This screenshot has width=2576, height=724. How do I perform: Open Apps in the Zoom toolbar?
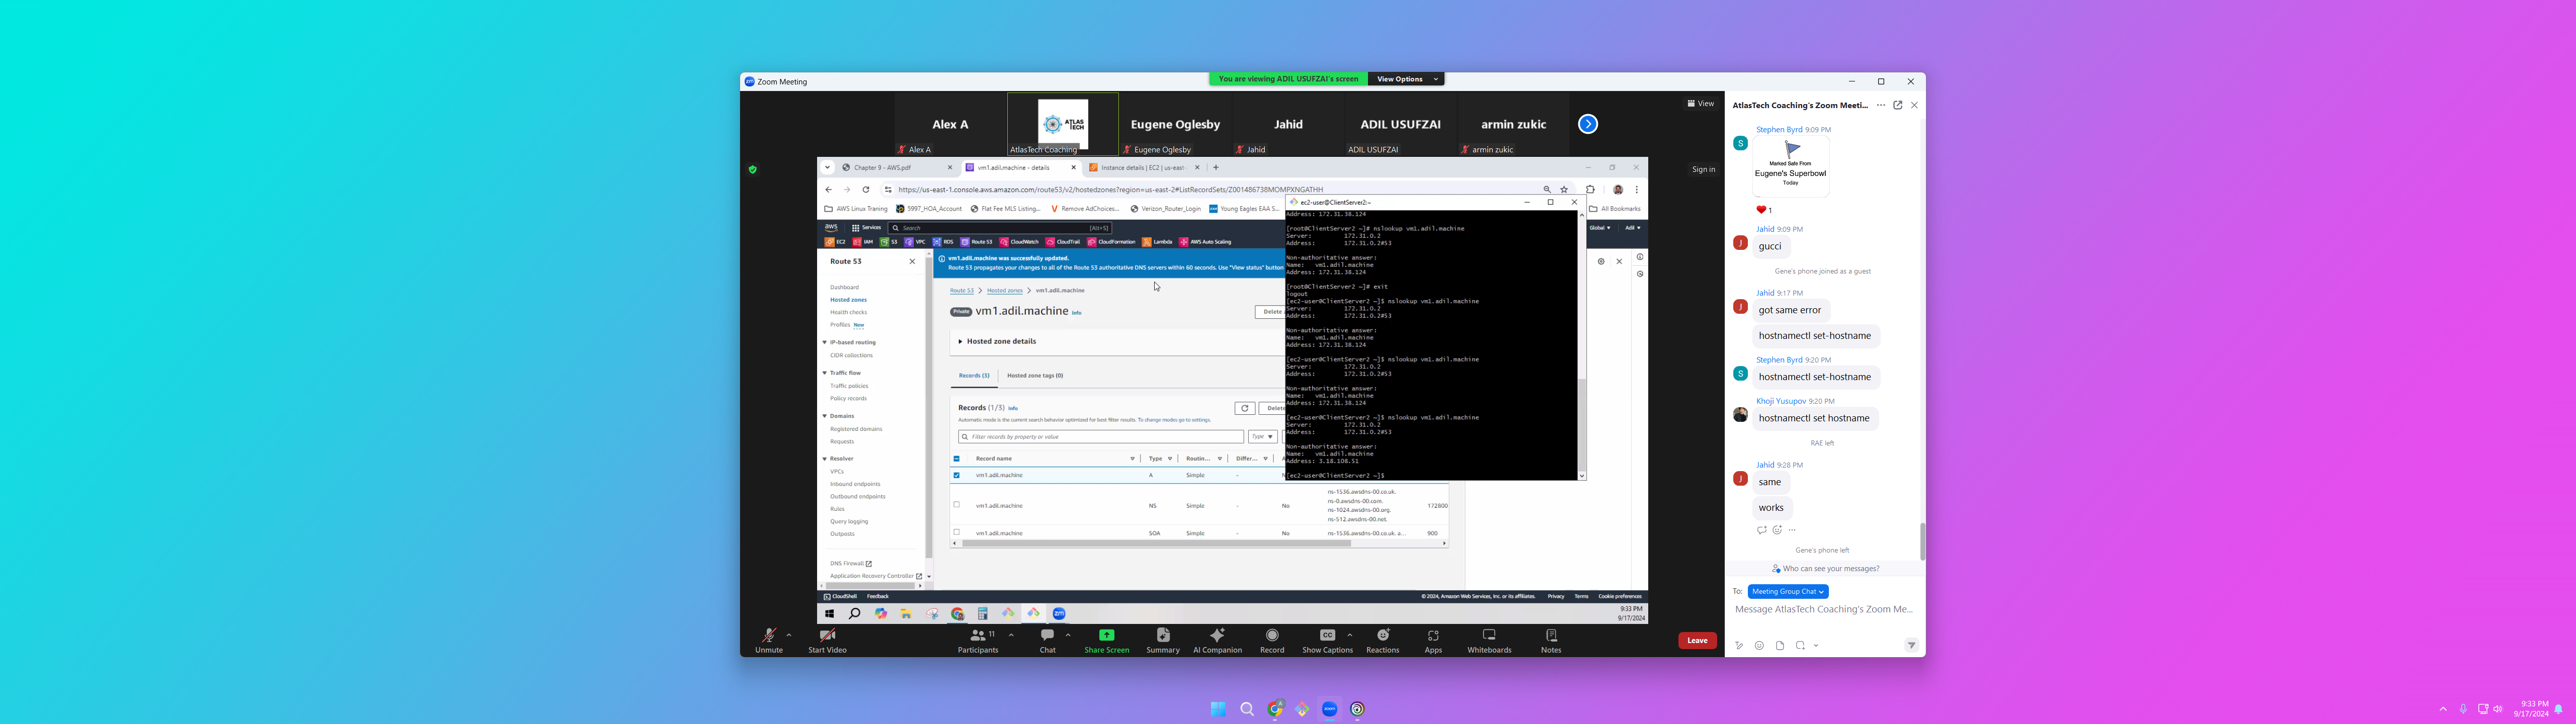pyautogui.click(x=1433, y=636)
